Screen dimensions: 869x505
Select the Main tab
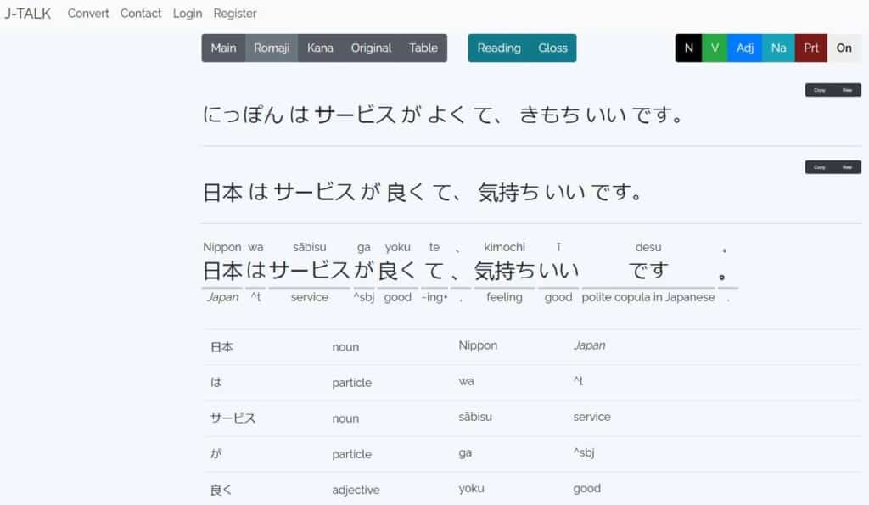[223, 48]
